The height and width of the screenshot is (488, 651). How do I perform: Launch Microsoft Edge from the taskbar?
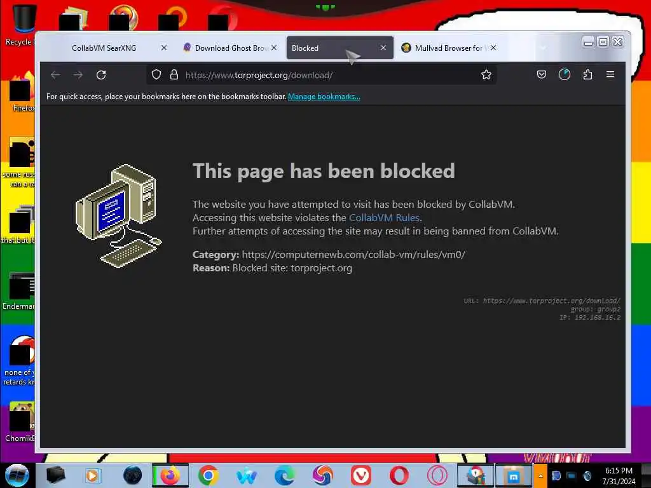pyautogui.click(x=285, y=475)
